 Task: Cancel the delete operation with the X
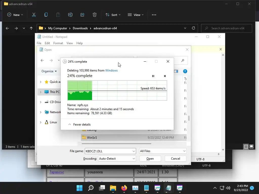pos(165,76)
